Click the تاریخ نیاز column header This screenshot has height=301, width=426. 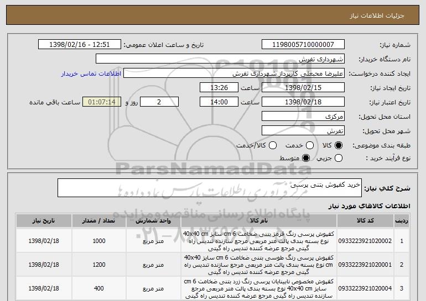coord(44,221)
